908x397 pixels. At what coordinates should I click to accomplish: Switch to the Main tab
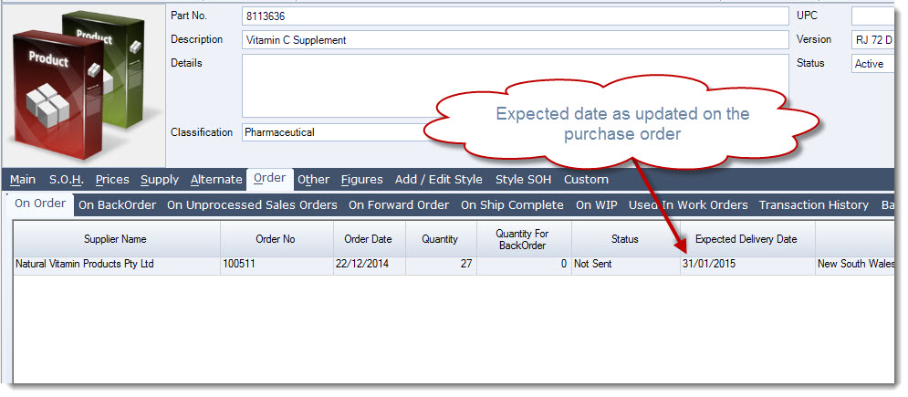pyautogui.click(x=23, y=180)
